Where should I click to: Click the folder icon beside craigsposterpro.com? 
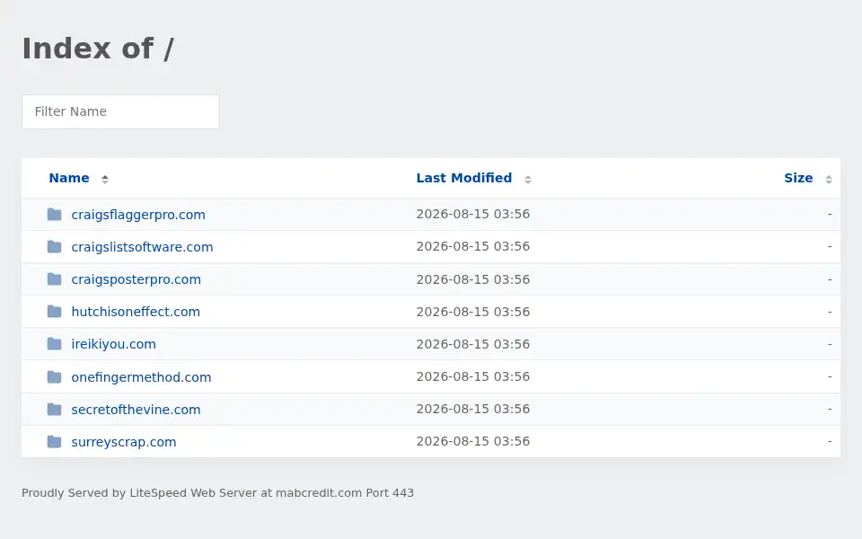[54, 278]
